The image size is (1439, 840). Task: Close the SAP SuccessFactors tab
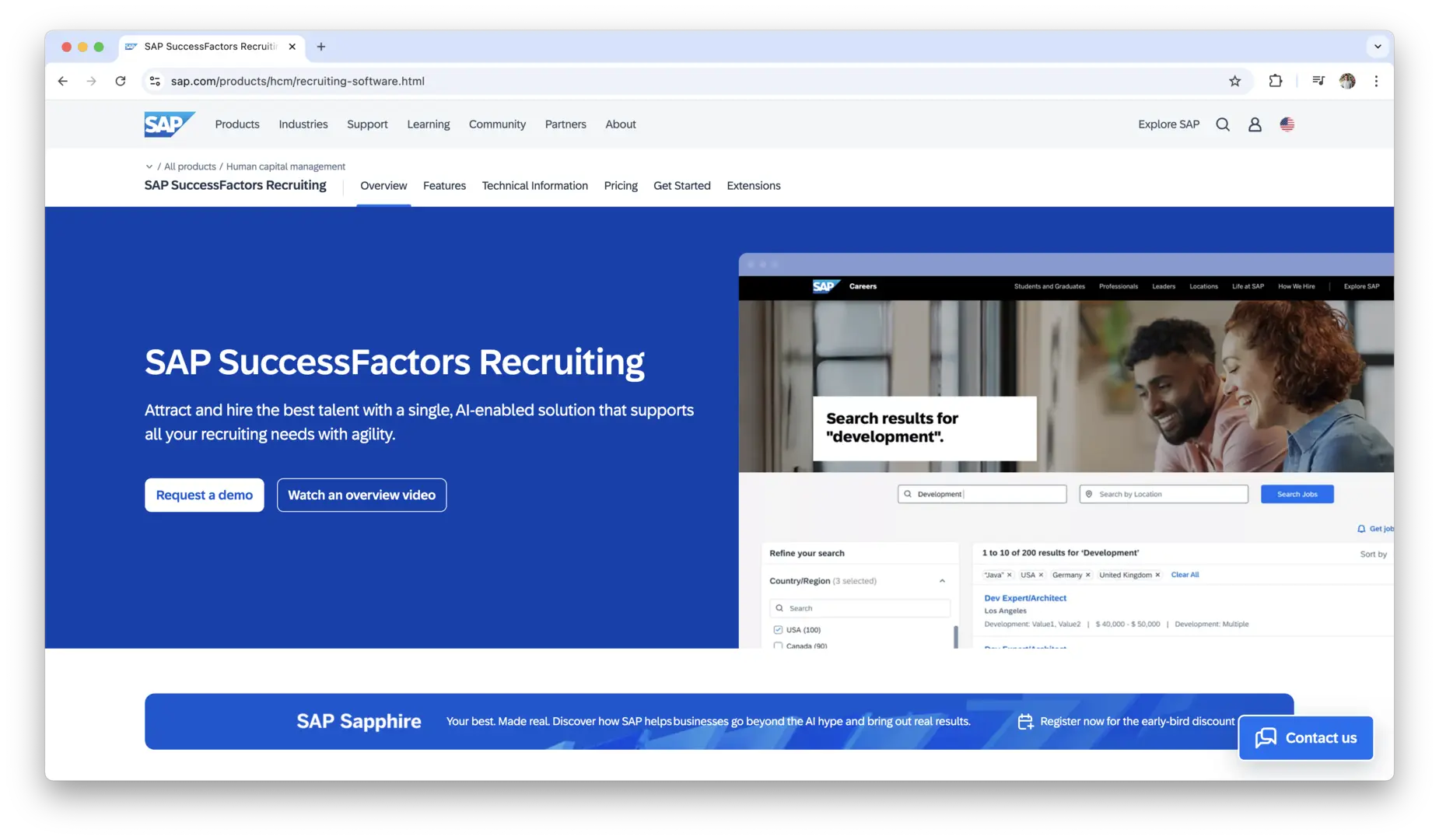[x=292, y=47]
